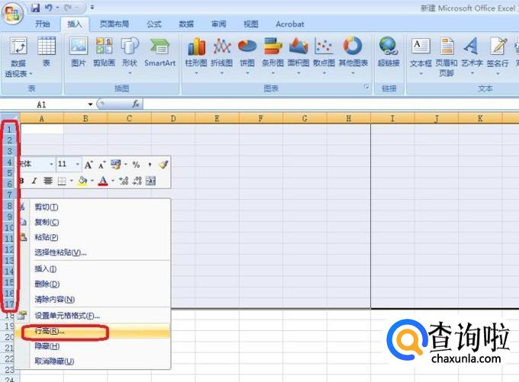Open the Name Box dropdown arrow
Screen dimensions: 519x382
click(x=90, y=104)
